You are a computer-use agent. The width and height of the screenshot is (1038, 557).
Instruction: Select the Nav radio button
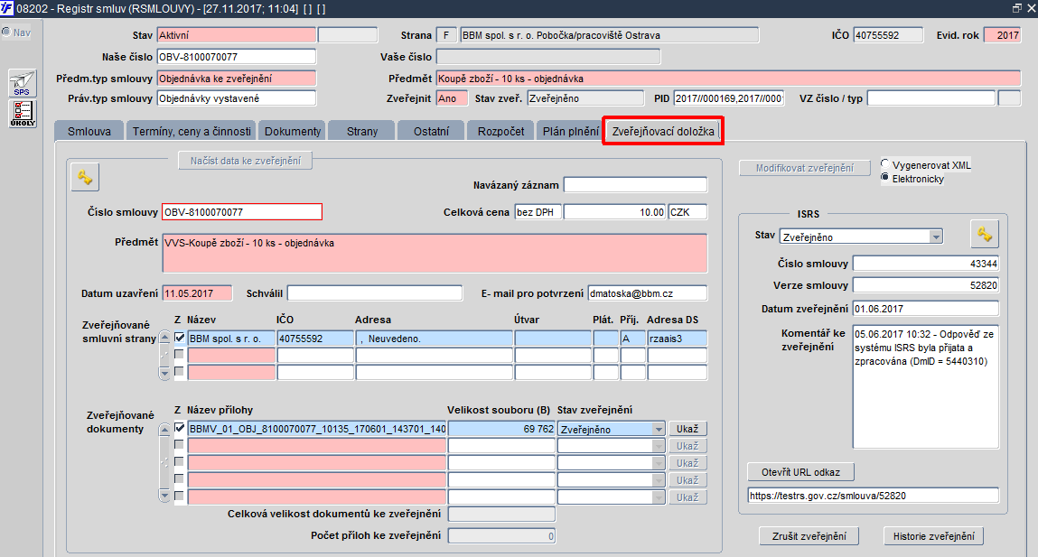coord(6,32)
